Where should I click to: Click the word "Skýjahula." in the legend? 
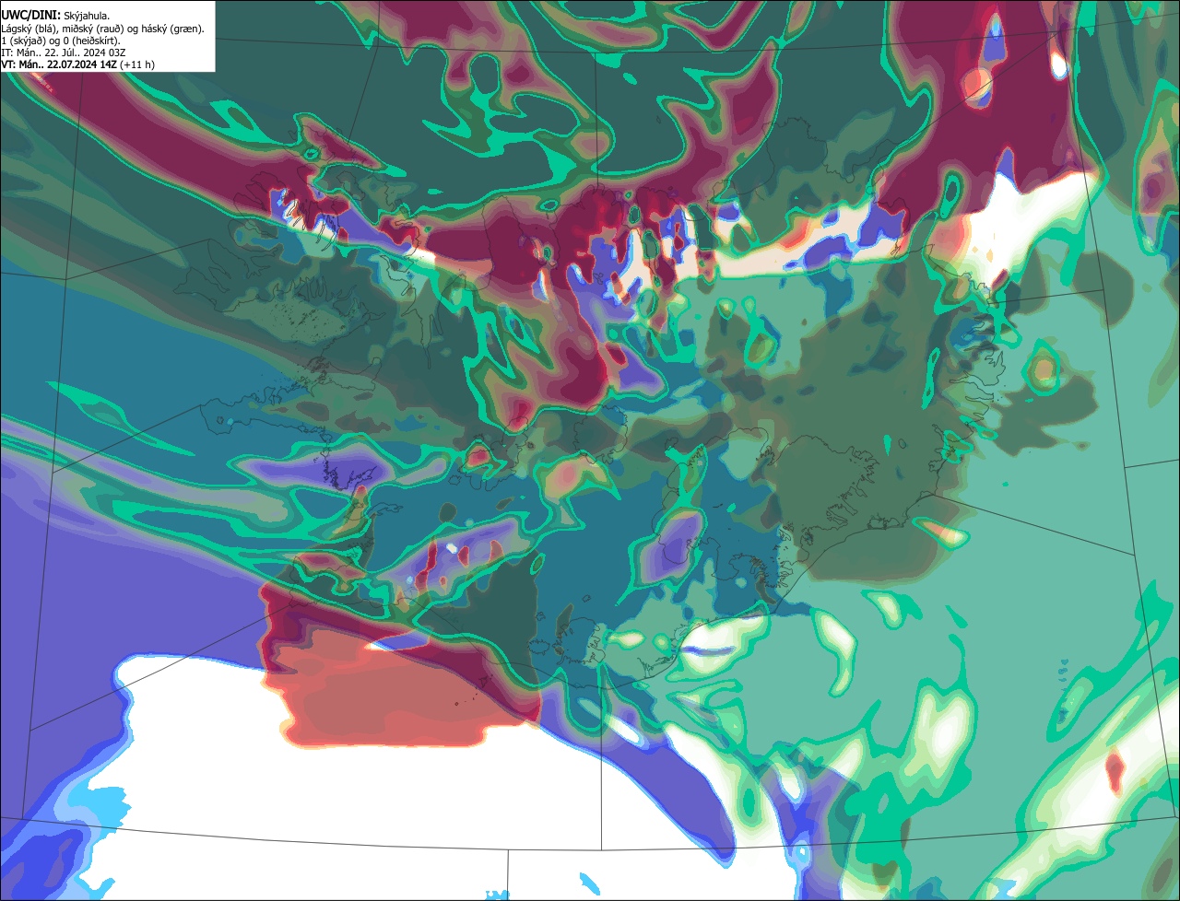pyautogui.click(x=87, y=16)
